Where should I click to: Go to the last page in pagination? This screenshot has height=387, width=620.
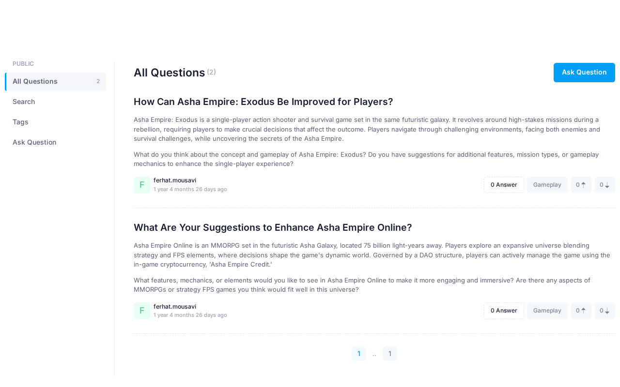390,354
